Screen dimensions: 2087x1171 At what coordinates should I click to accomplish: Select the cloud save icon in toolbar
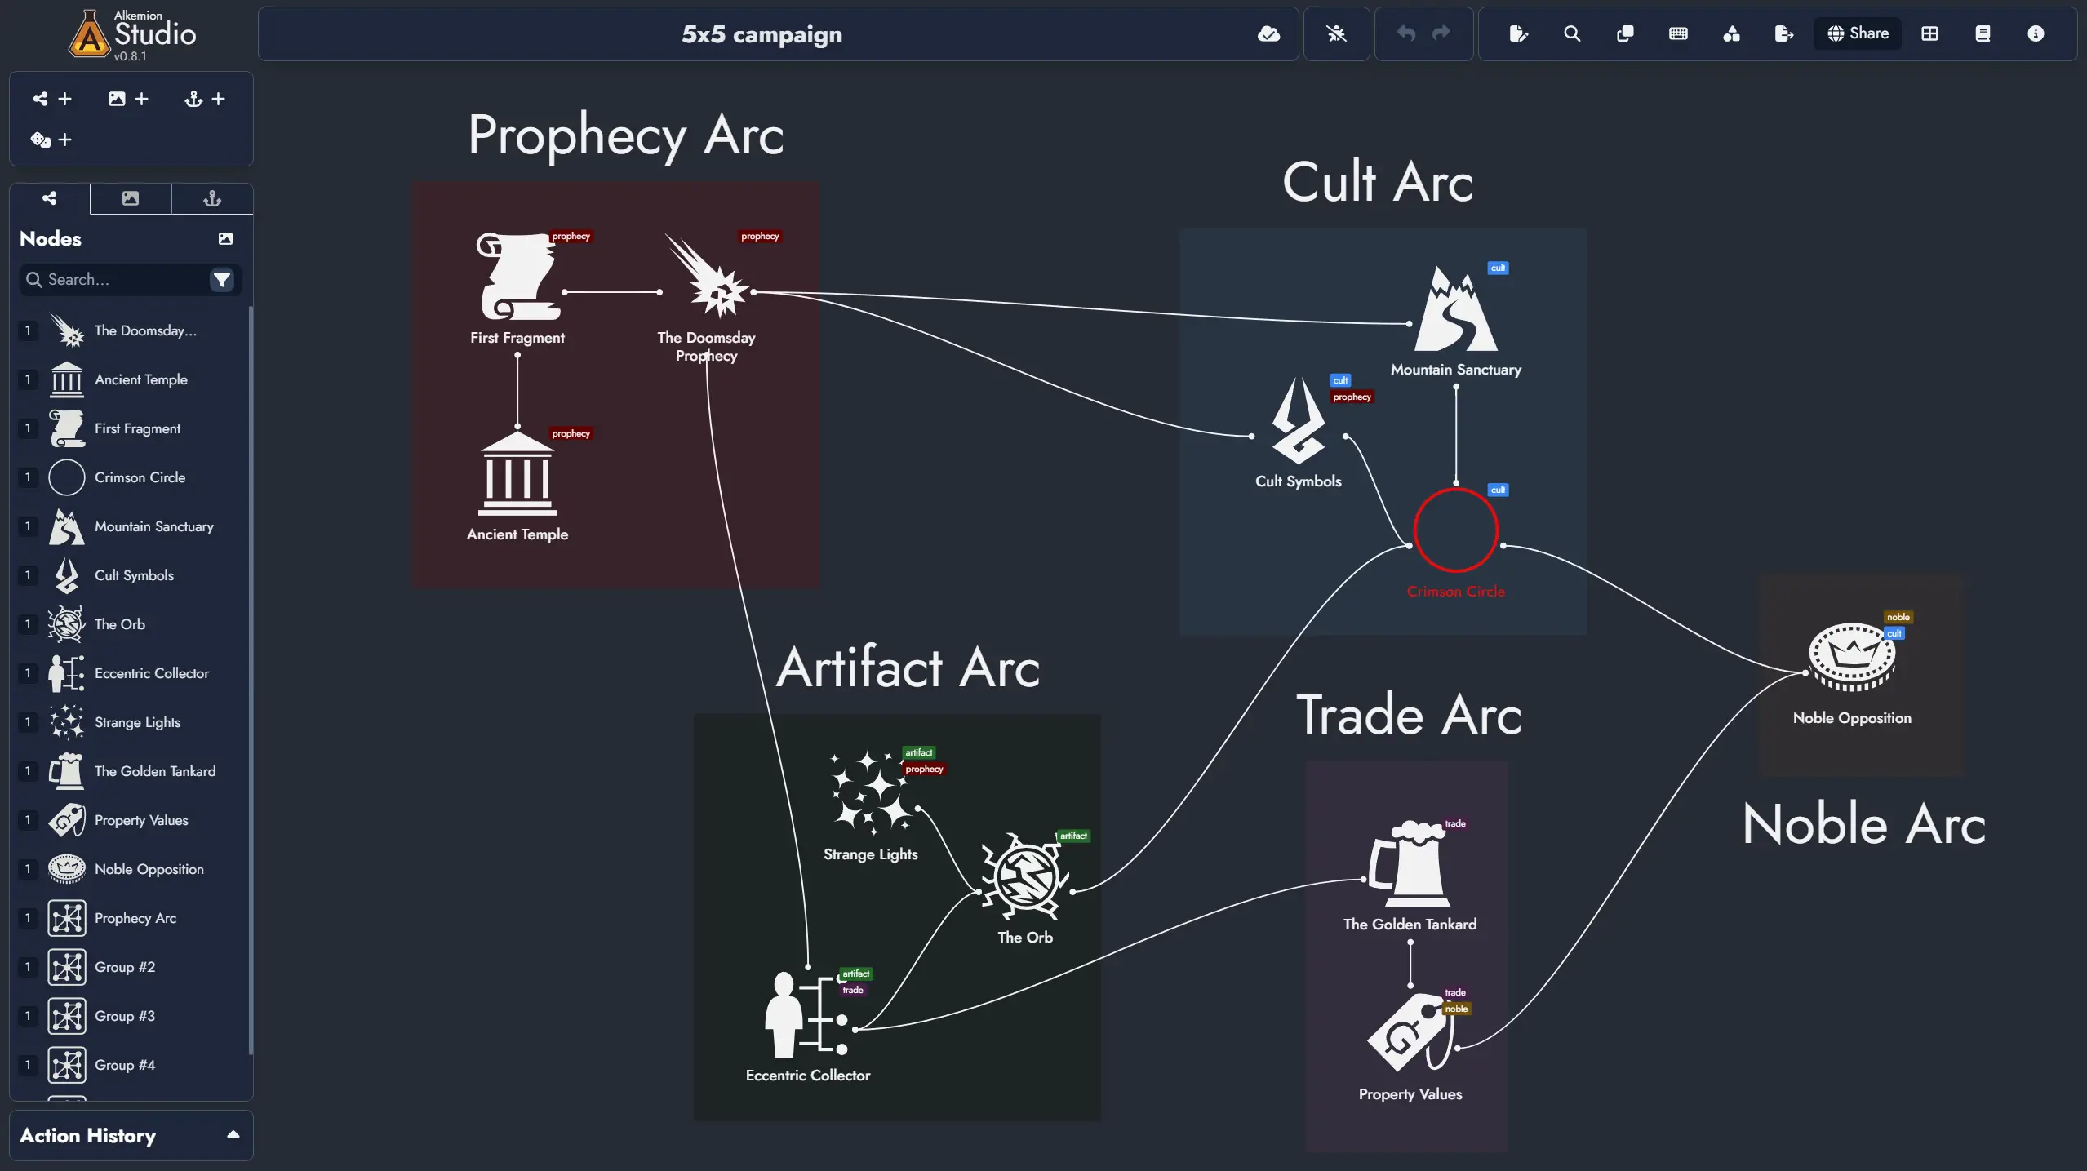(1267, 33)
